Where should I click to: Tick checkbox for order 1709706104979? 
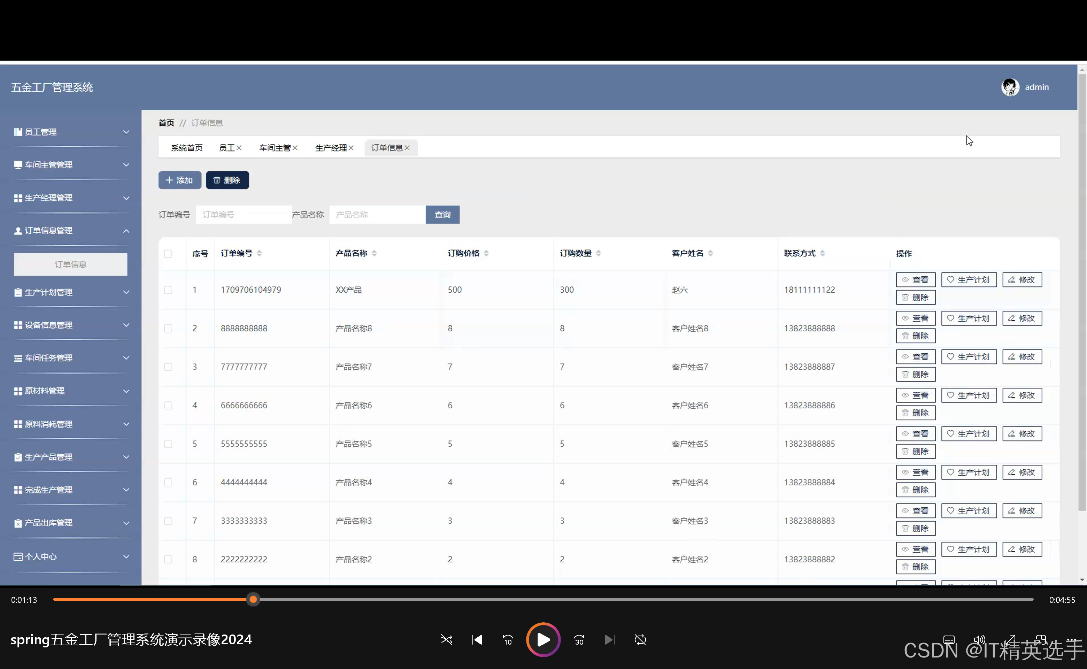point(168,290)
